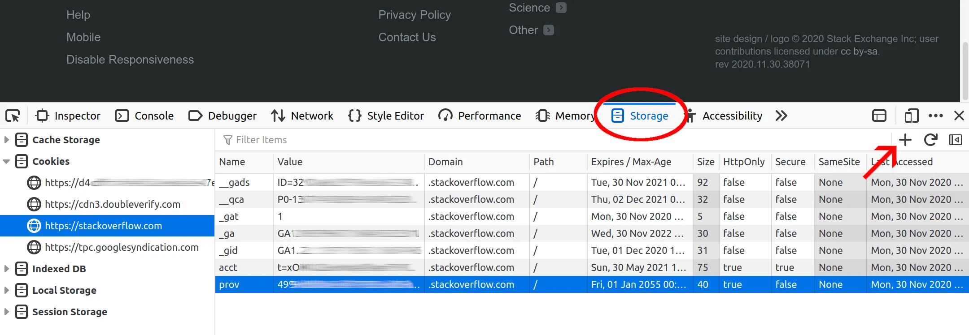Select the iframe picker icon
This screenshot has width=969, height=335.
[879, 116]
